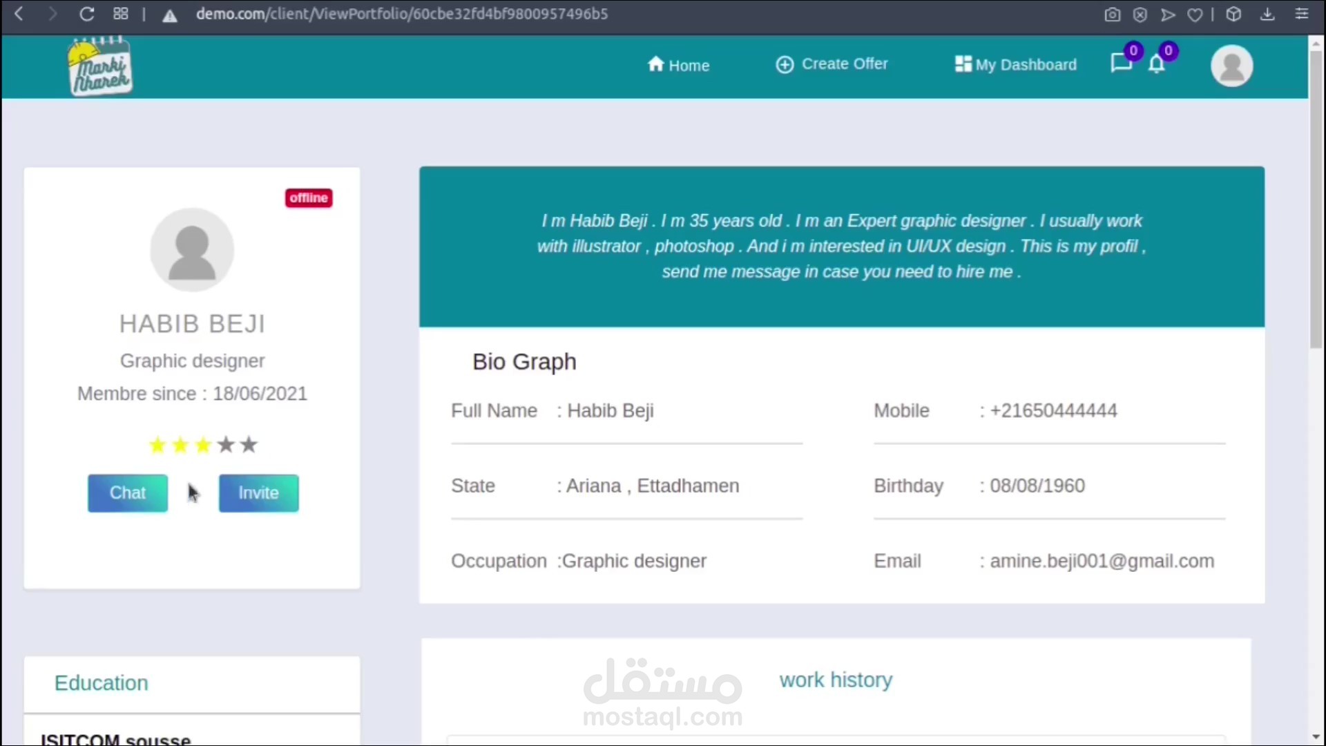Open the notifications bell icon
The height and width of the screenshot is (746, 1326).
click(1157, 64)
